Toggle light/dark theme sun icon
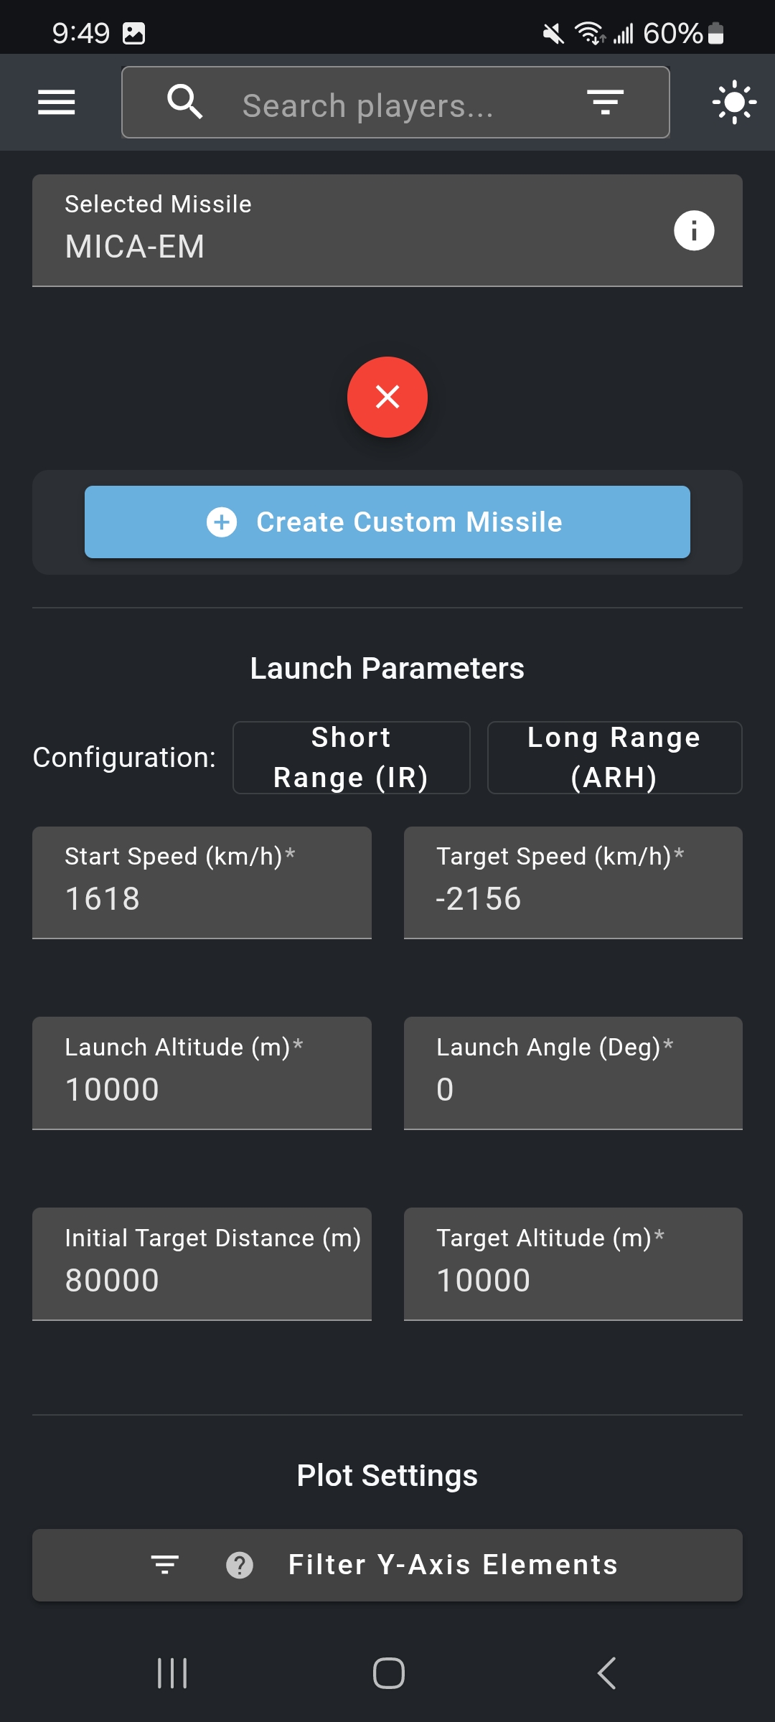The width and height of the screenshot is (775, 1722). point(734,102)
